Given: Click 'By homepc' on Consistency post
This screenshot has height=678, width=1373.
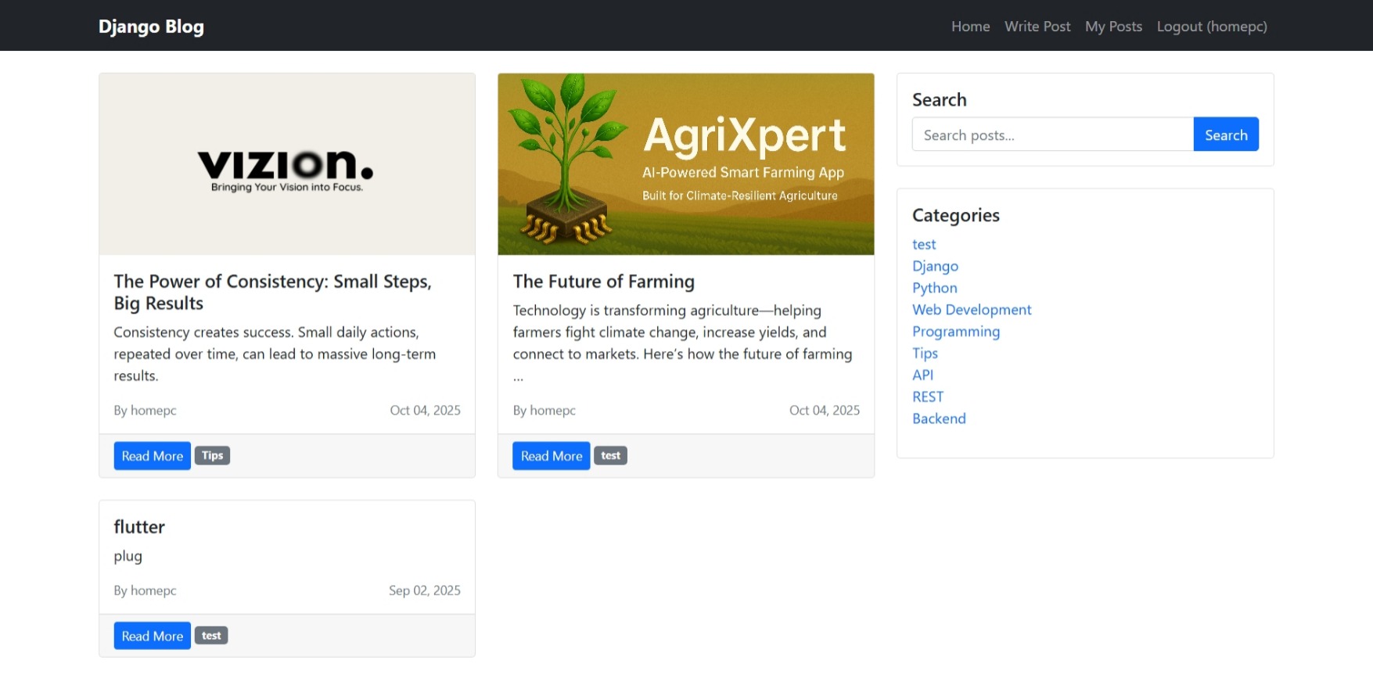Looking at the screenshot, I should coord(145,411).
